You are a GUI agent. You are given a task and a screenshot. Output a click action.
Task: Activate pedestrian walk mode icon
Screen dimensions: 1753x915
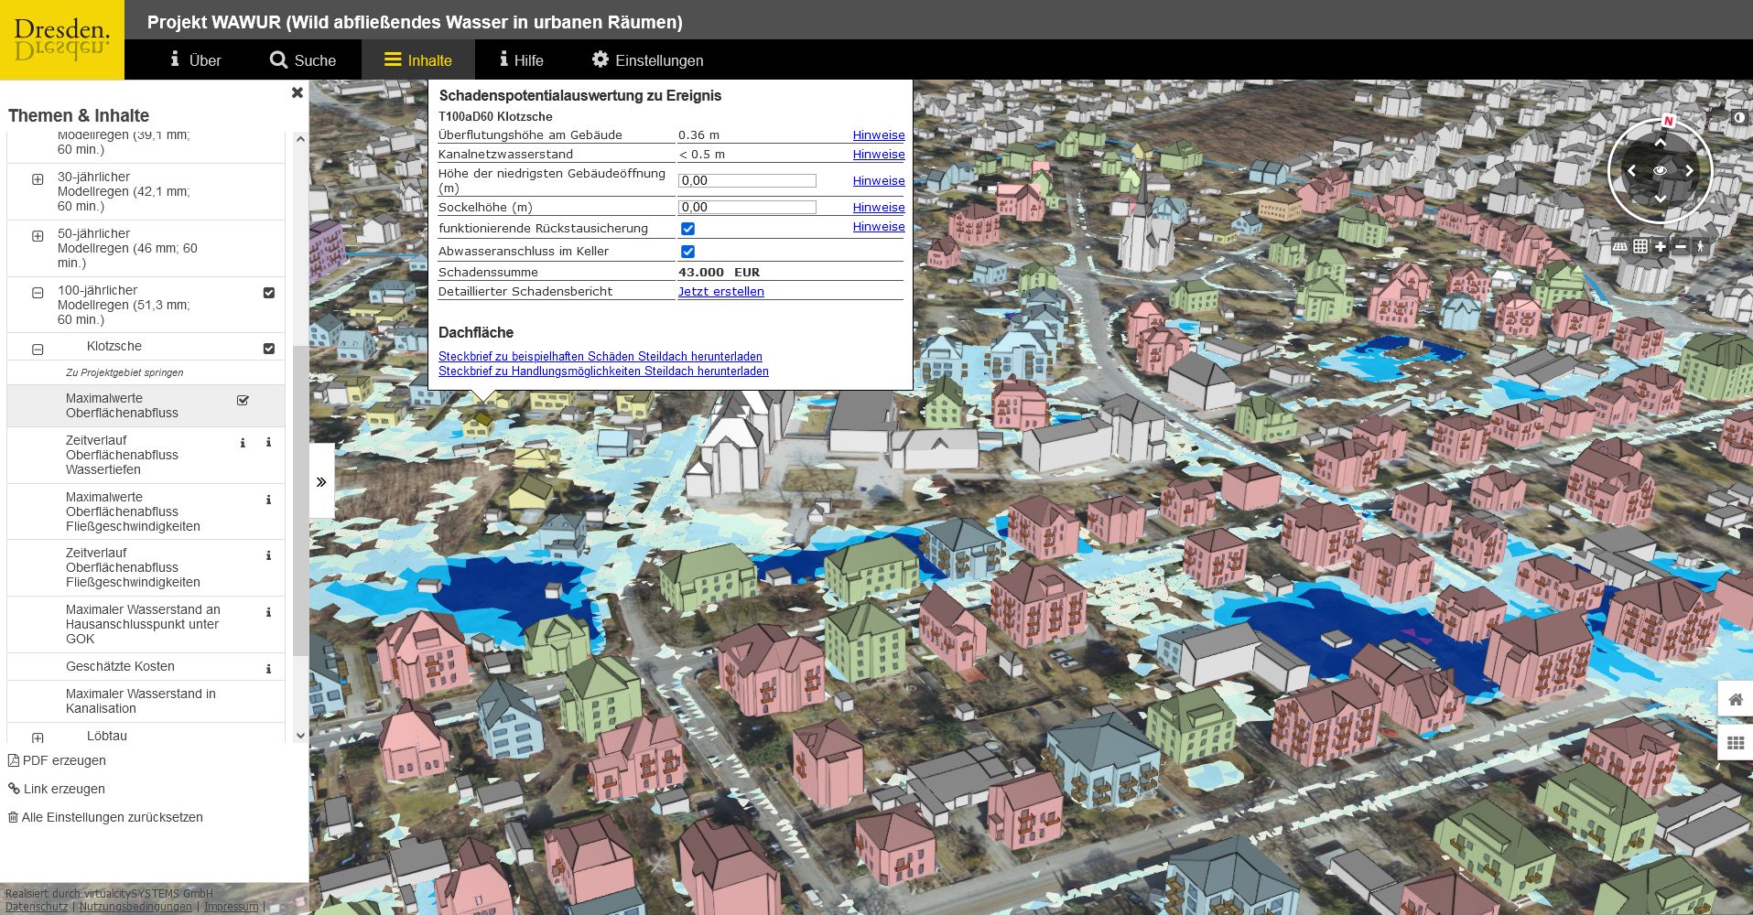(x=1701, y=247)
